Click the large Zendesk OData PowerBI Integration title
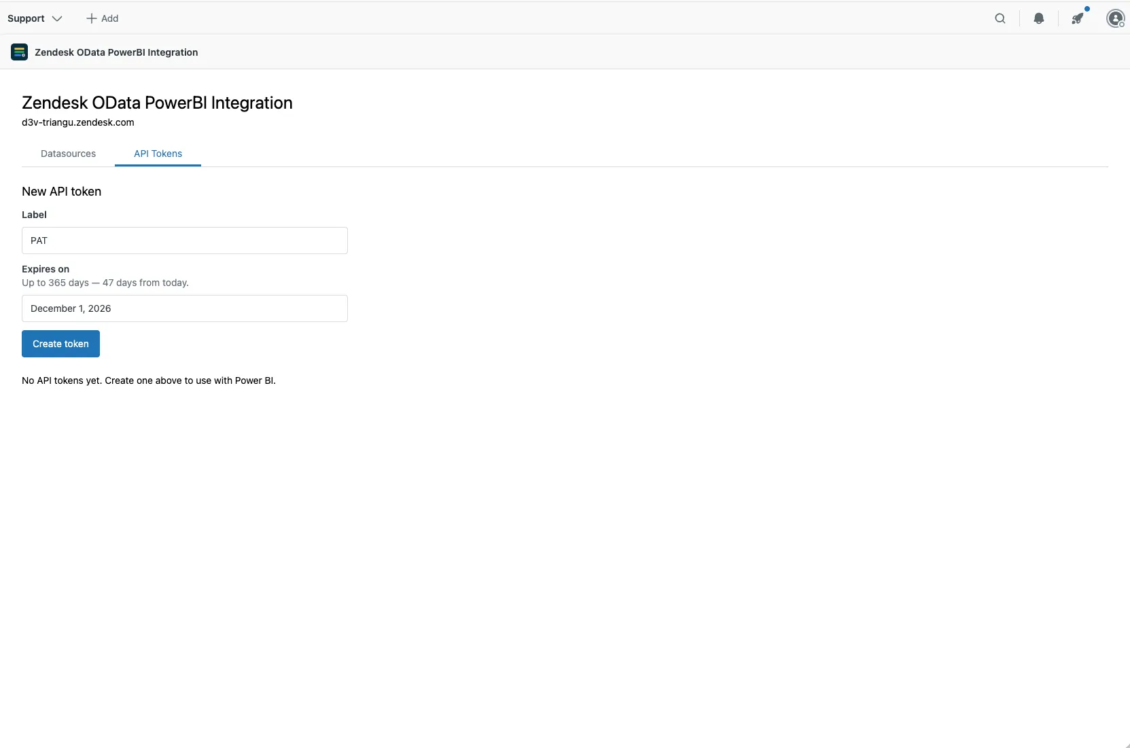 pos(157,103)
